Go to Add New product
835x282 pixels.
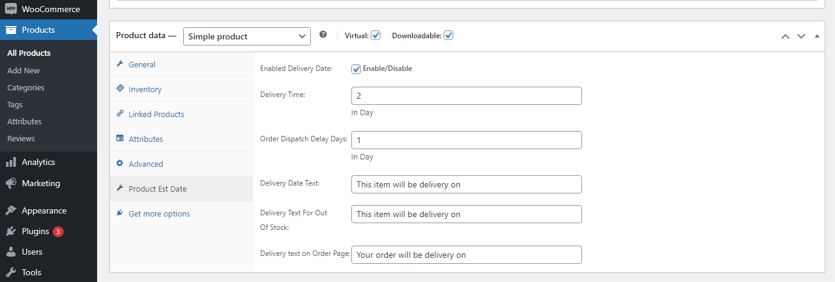tap(24, 70)
